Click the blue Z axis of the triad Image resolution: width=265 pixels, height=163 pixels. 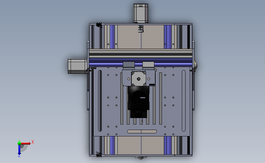[x=19, y=150]
